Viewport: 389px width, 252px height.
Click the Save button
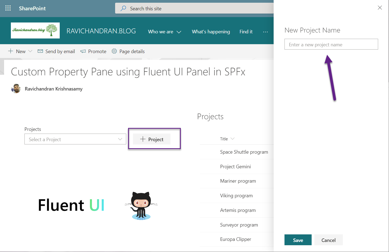pyautogui.click(x=298, y=240)
